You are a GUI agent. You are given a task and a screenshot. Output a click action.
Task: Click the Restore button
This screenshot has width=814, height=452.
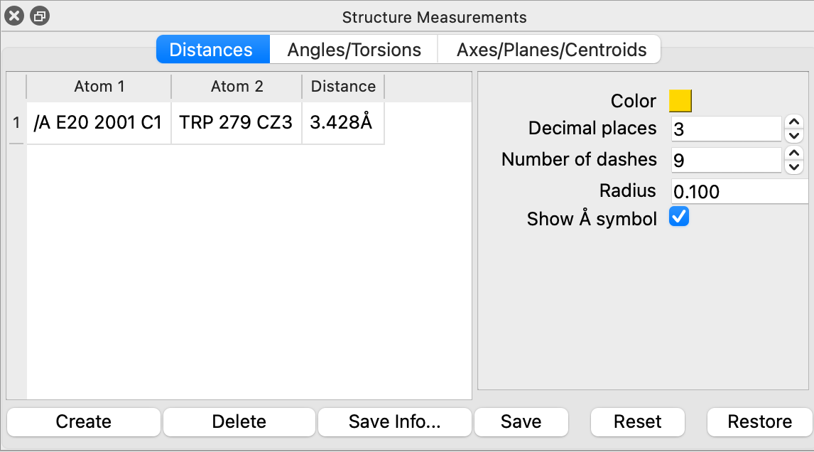[x=759, y=421]
